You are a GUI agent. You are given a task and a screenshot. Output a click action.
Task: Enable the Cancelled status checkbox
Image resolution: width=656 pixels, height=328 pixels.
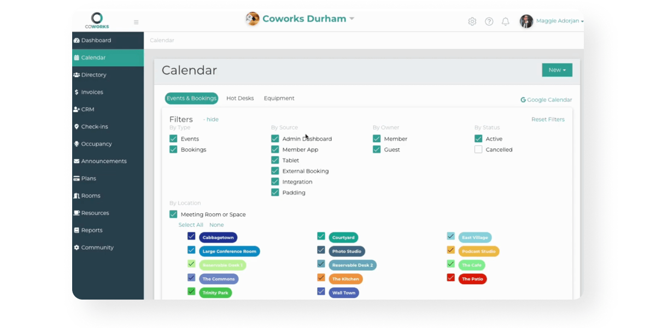(x=478, y=150)
